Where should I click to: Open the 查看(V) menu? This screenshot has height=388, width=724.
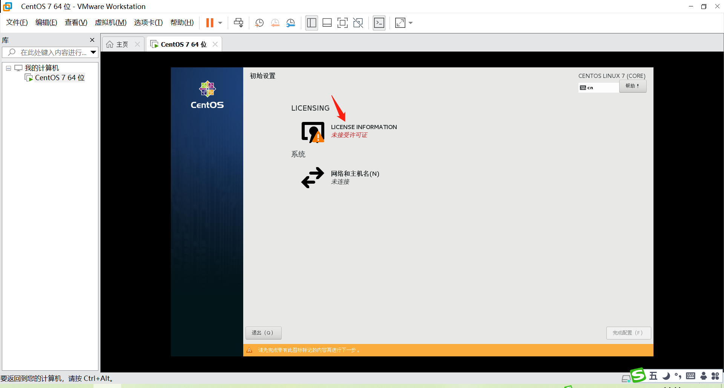click(x=76, y=23)
